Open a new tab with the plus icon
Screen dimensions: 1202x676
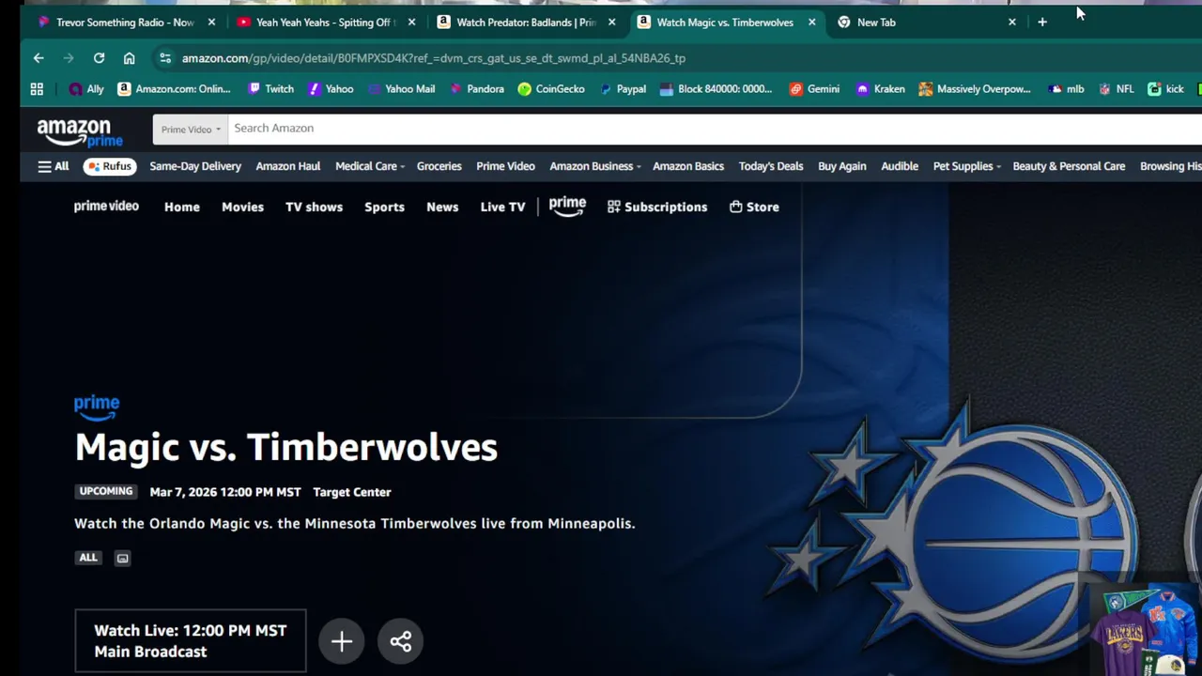[1042, 22]
